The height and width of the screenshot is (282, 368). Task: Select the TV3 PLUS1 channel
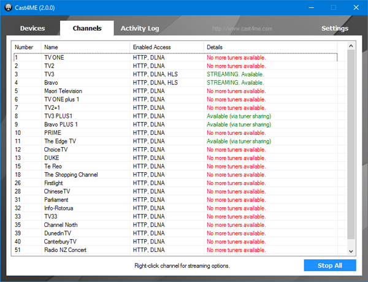click(x=175, y=116)
